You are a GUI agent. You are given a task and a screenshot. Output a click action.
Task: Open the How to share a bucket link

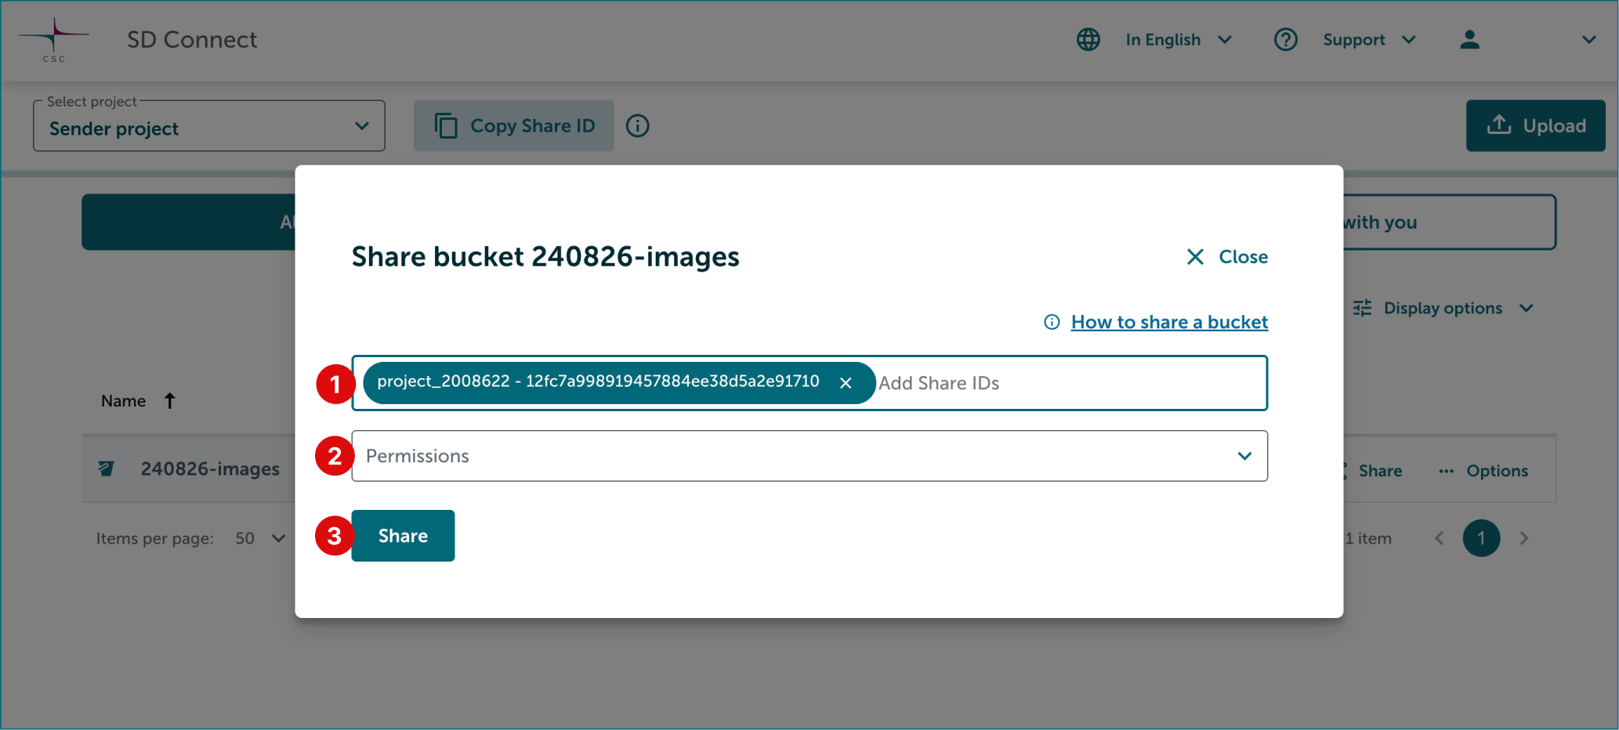[x=1169, y=322]
